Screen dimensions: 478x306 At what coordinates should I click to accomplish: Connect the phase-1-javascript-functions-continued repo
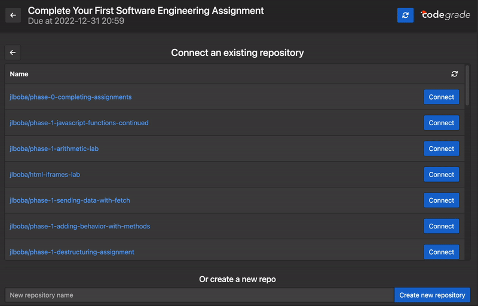(x=442, y=123)
